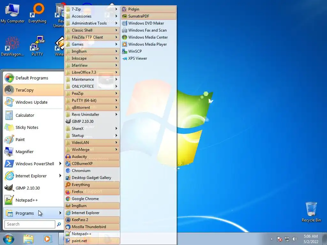Open Action Center flag icon
This screenshot has width=327, height=245.
coord(279,239)
